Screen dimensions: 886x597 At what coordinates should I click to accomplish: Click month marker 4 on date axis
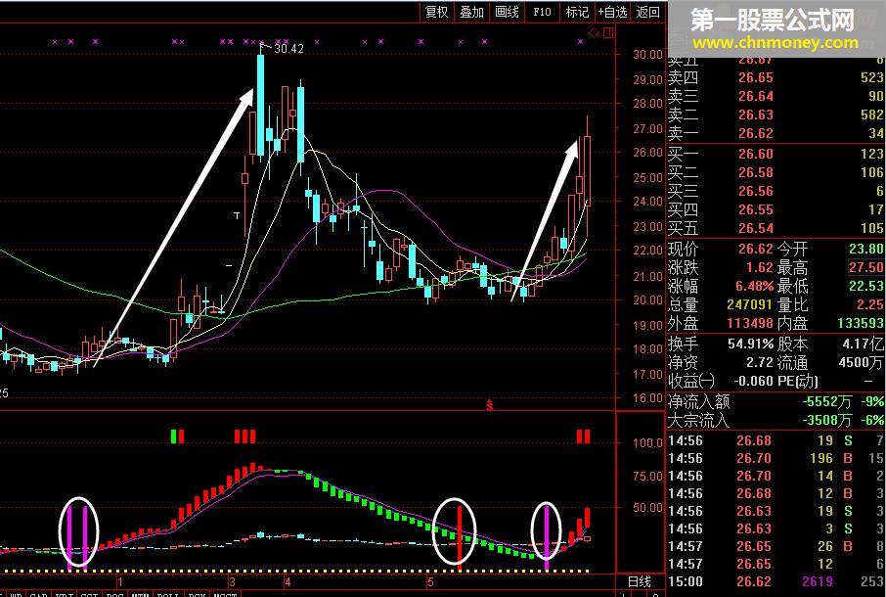[288, 581]
